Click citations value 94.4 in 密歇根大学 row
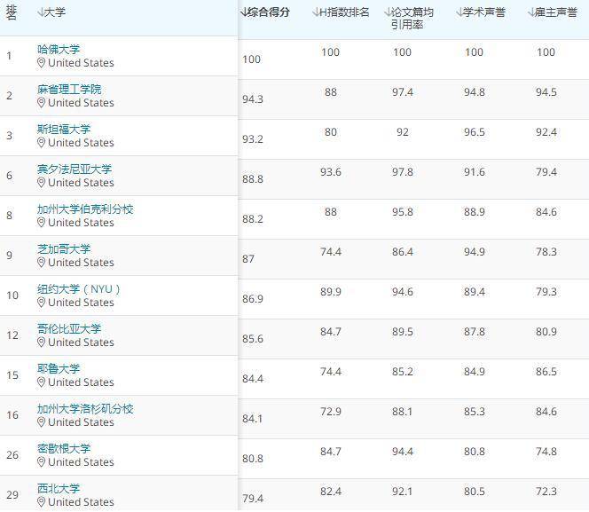The height and width of the screenshot is (512, 589). point(403,451)
